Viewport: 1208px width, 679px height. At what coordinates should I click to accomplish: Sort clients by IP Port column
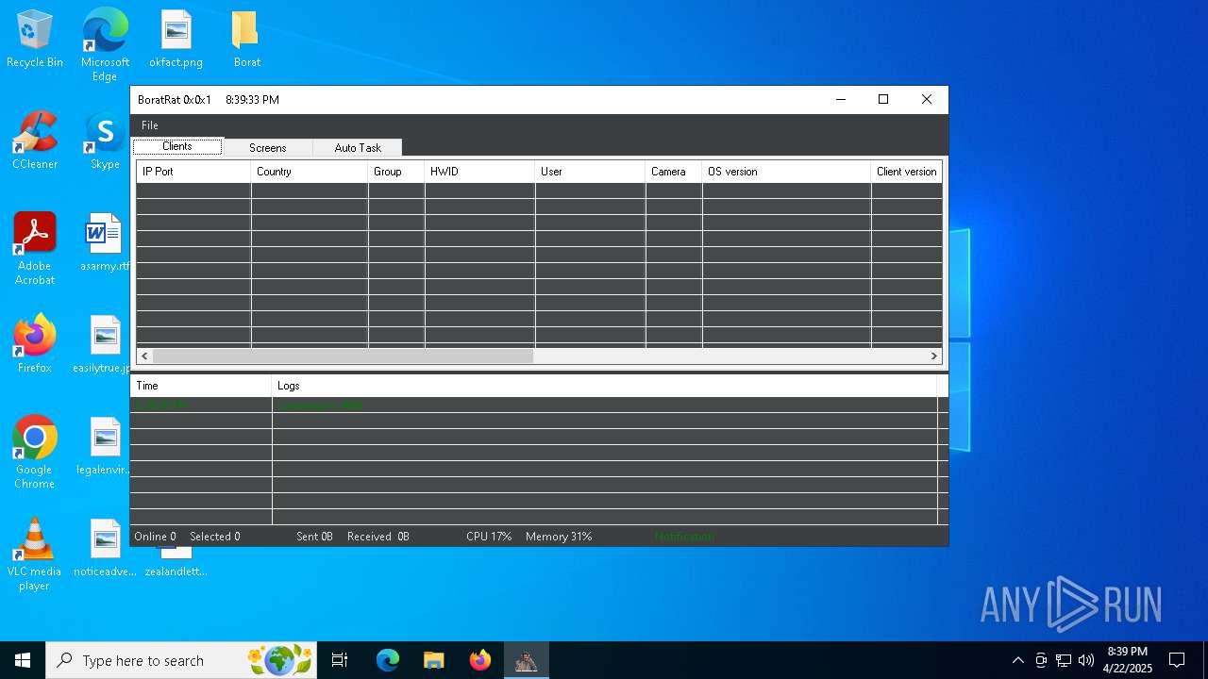[x=193, y=172]
